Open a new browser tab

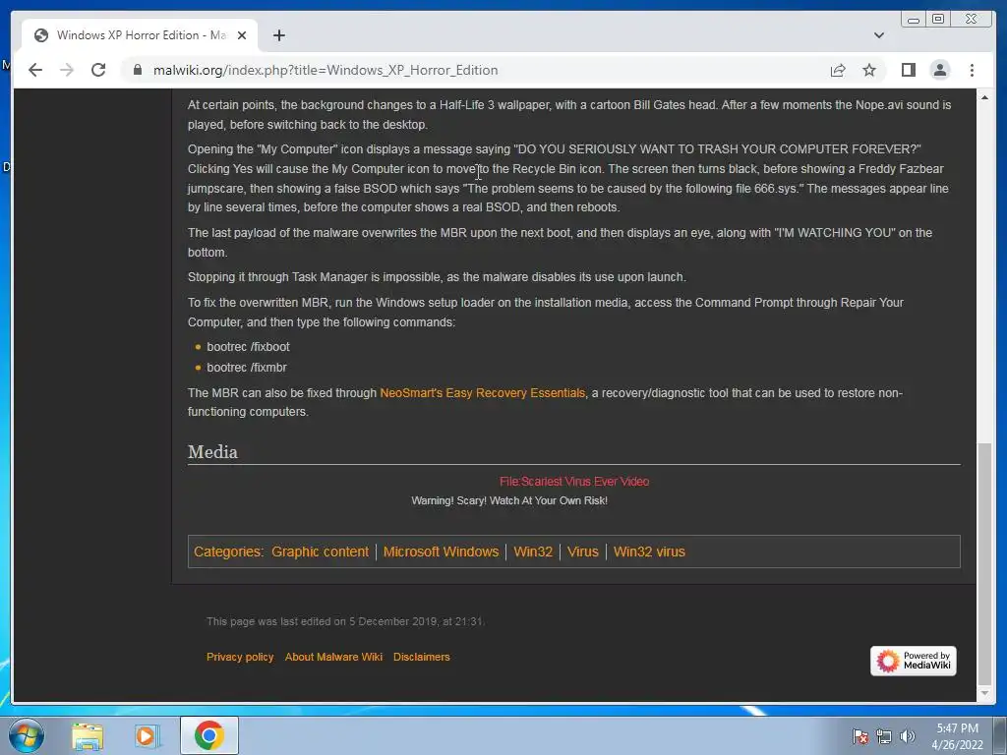click(x=278, y=35)
